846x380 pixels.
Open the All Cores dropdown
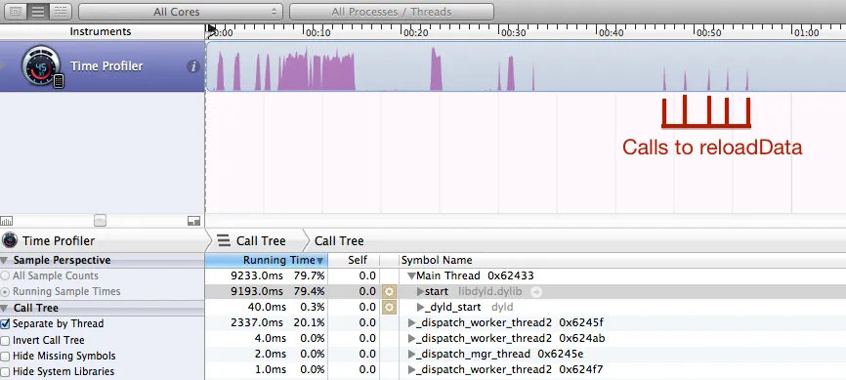[x=181, y=12]
